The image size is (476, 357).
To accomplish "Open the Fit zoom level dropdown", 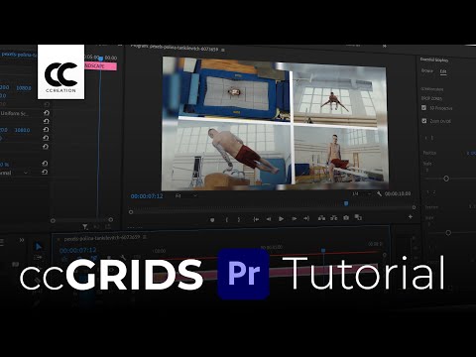I will [185, 195].
